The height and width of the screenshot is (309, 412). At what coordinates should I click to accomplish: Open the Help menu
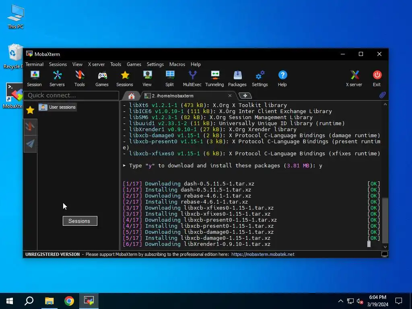196,64
